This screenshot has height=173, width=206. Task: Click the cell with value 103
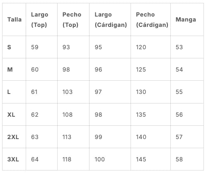68,92
